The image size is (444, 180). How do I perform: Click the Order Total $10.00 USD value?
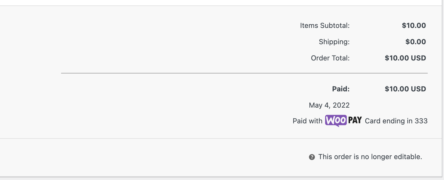tap(405, 58)
